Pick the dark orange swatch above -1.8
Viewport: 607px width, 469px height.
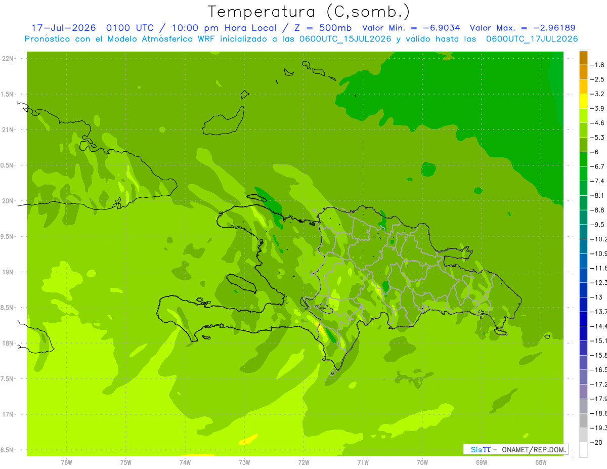(583, 58)
